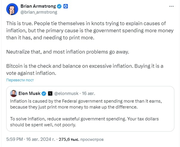Open the Brian Armstrong display name link
Screen dimensions: 180x147
point(38,6)
